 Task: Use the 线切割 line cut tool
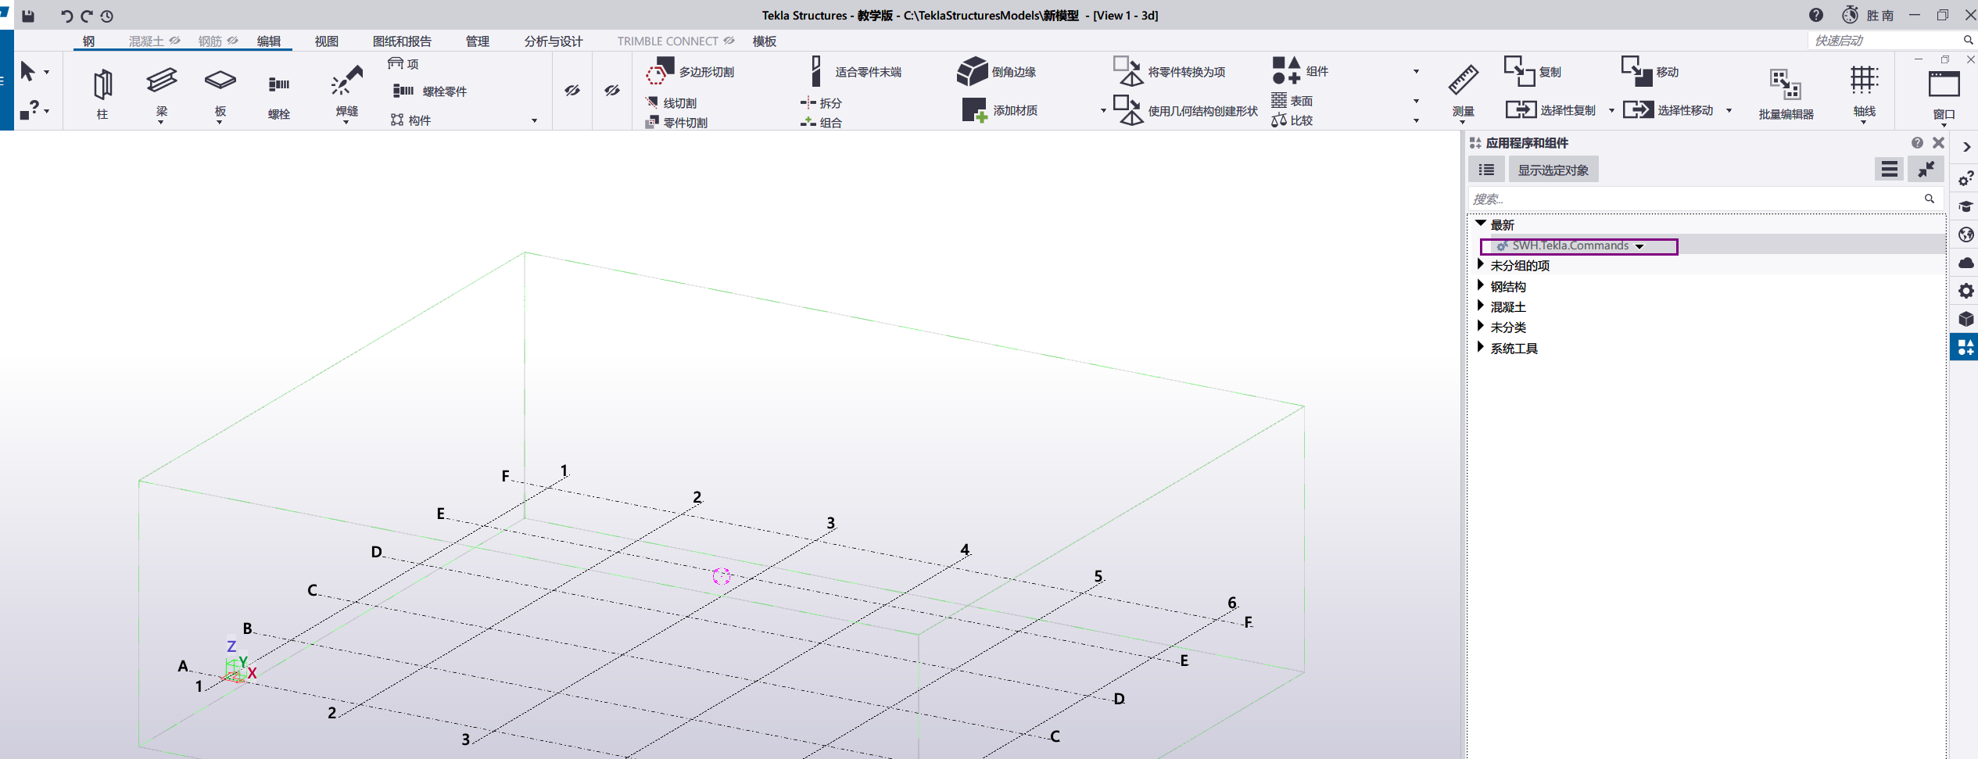click(671, 103)
